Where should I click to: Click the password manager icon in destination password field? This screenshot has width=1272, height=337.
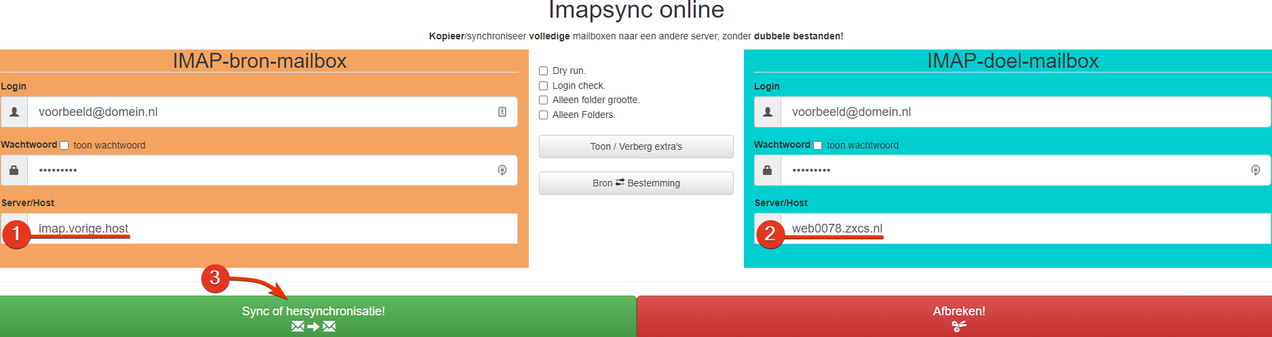[1256, 170]
